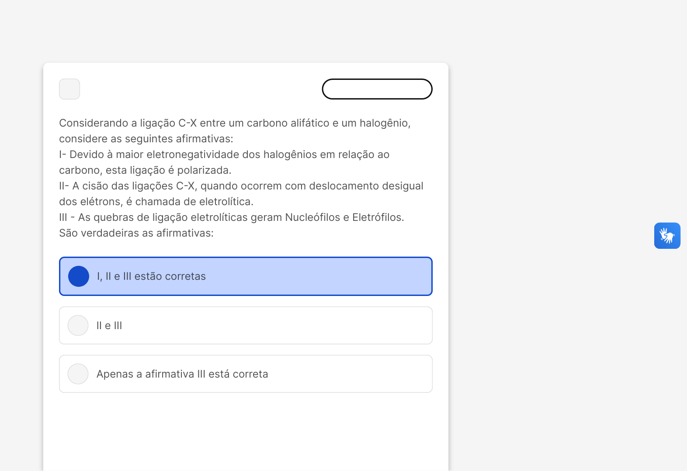Click statement III about Nucleófilos e Eletrófilos

[x=232, y=217]
